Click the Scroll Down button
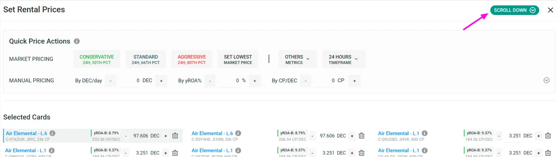Image resolution: width=557 pixels, height=157 pixels. (x=515, y=10)
